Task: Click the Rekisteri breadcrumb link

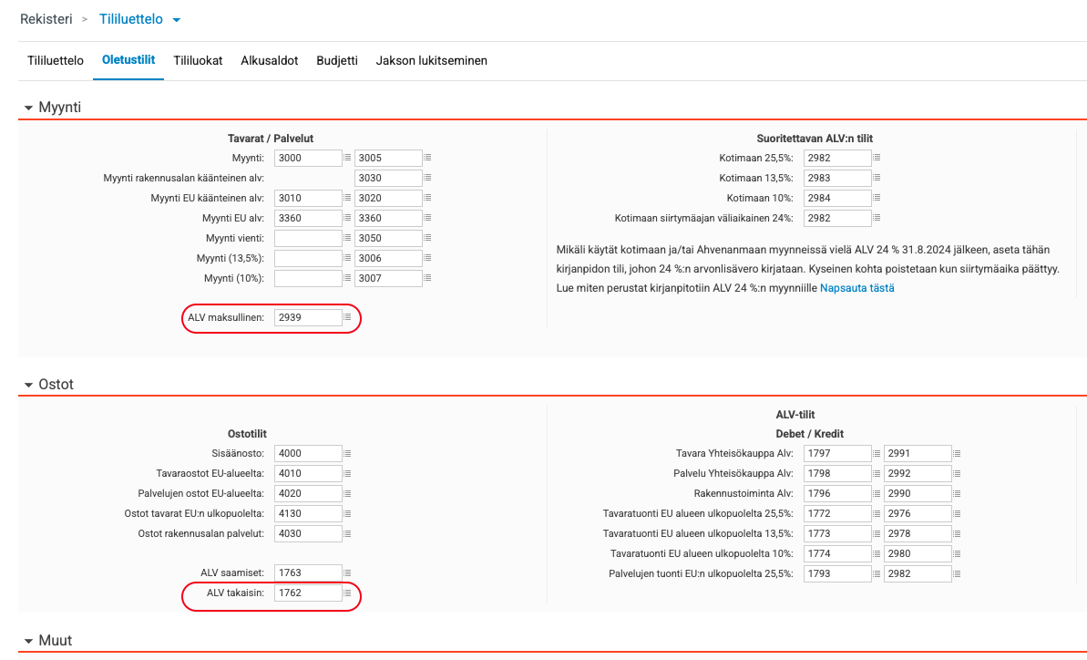Action: (46, 19)
